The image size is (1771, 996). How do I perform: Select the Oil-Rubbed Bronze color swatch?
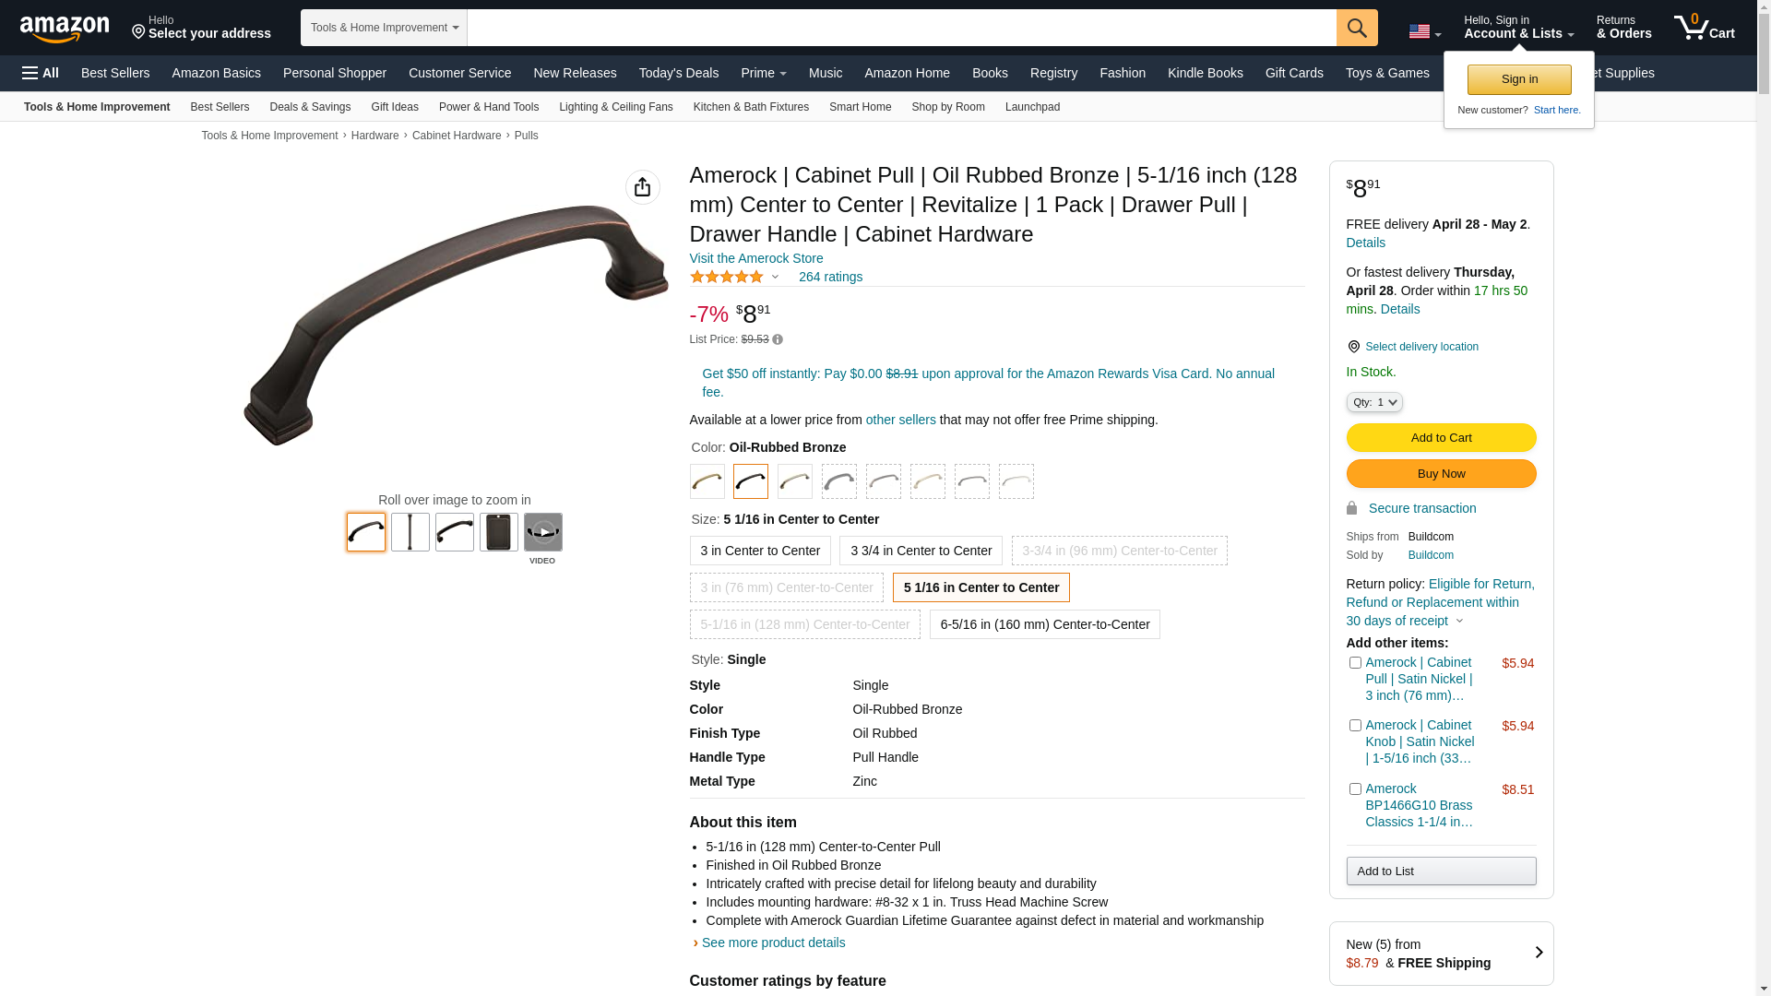point(751,481)
